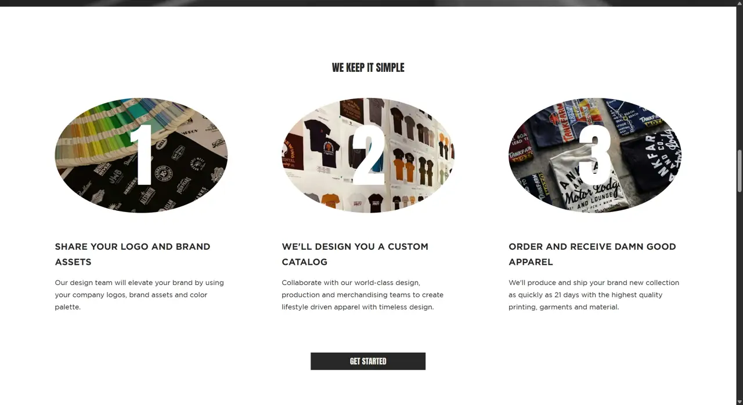
Task: Select the 'We'll Design You a Custom Catalog' heading
Action: [355, 254]
